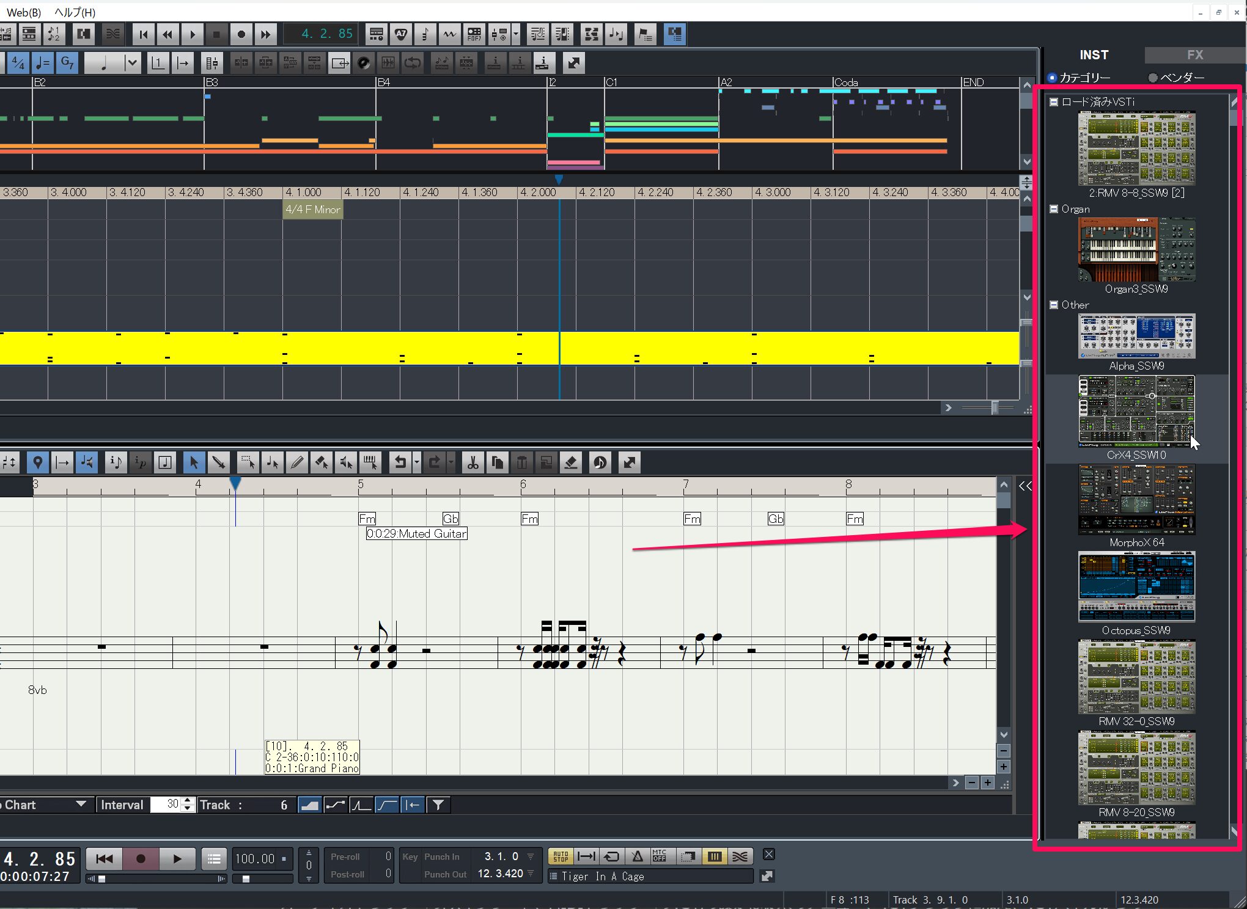
Task: Click the scissors cut icon
Action: 473,462
